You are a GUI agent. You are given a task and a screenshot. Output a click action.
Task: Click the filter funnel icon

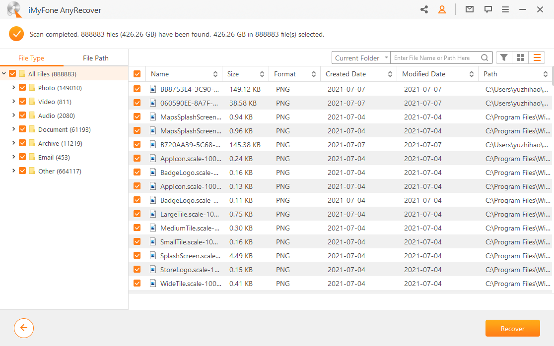point(504,58)
